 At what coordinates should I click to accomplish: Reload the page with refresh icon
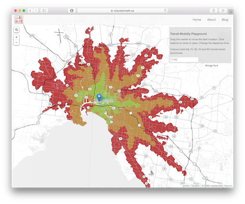(165, 11)
